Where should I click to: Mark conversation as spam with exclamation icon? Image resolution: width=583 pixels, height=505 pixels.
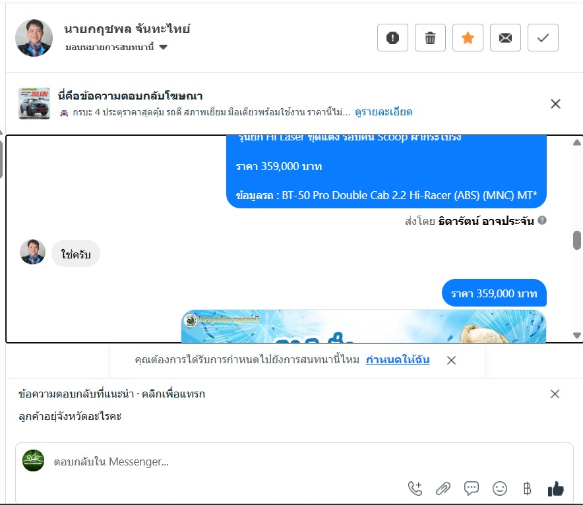pyautogui.click(x=392, y=38)
